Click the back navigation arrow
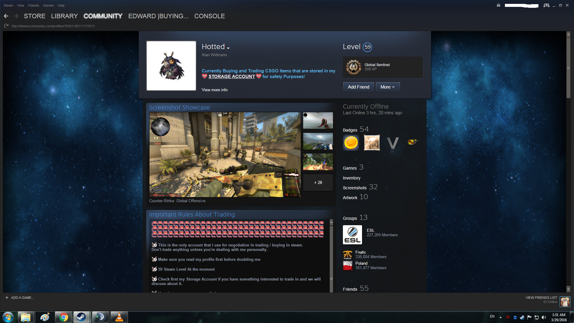This screenshot has height=323, width=574. pyautogui.click(x=6, y=16)
